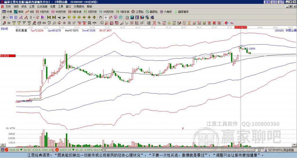Click the 沪 Shanghai index status icon
Screen dimensions: 297x158
click(7, 150)
